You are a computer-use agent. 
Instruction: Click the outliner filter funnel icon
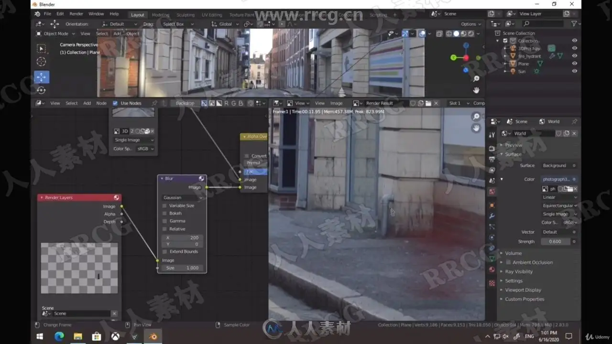pos(574,23)
